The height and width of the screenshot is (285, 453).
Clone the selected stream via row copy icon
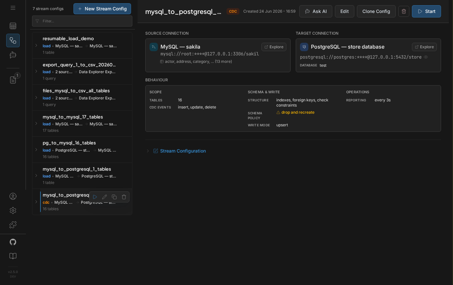coord(114,197)
